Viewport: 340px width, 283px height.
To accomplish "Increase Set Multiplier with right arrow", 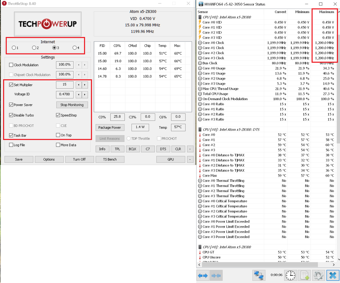I will [x=85, y=85].
